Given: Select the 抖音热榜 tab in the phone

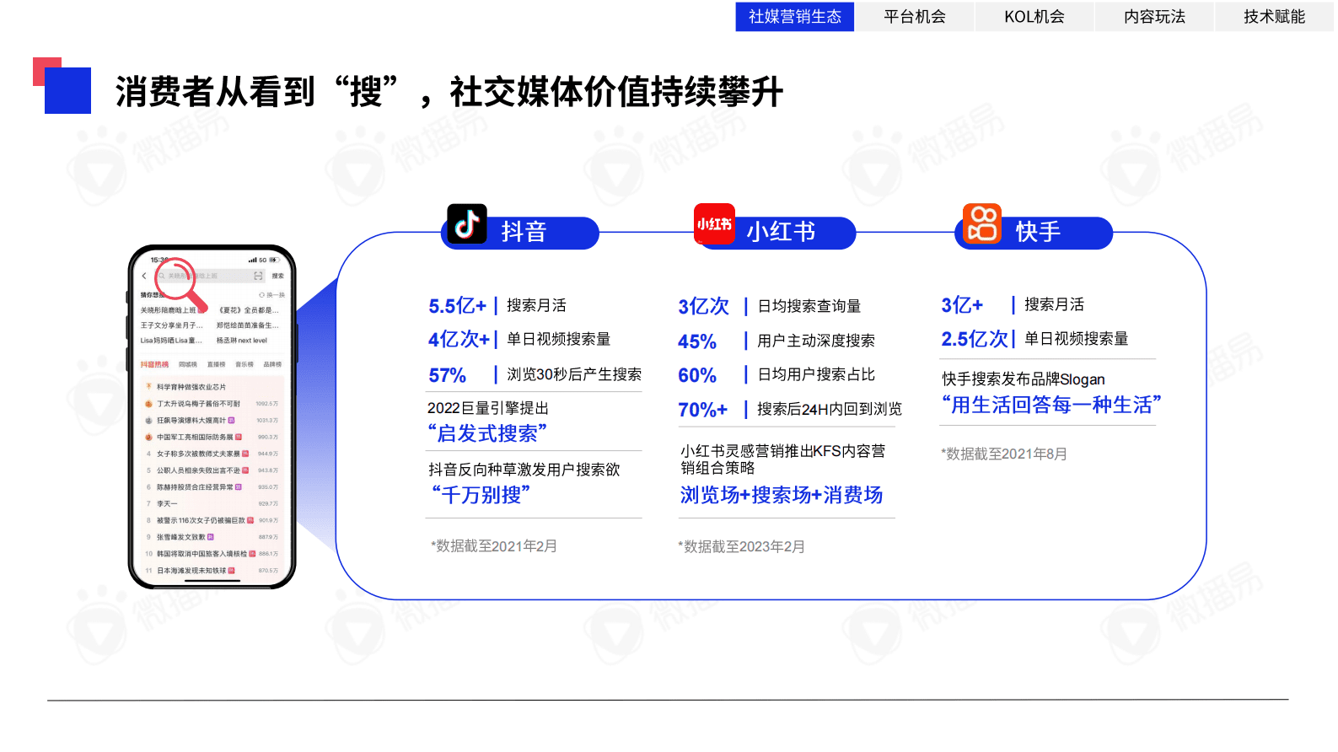Looking at the screenshot, I should (x=154, y=365).
